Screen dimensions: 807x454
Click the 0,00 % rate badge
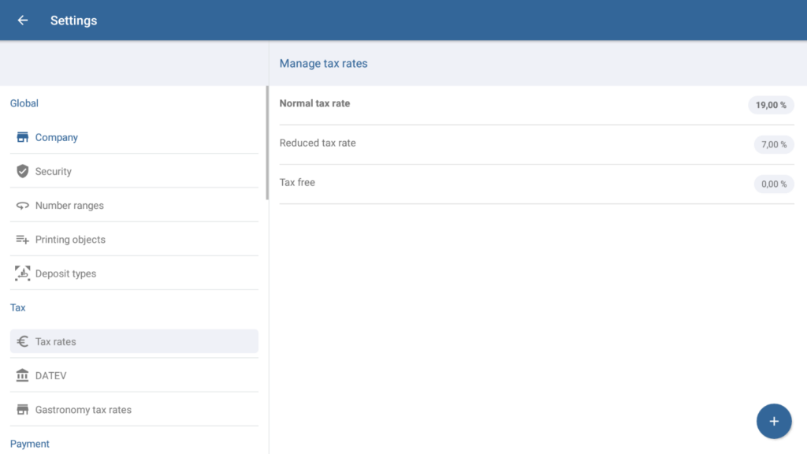coord(773,184)
